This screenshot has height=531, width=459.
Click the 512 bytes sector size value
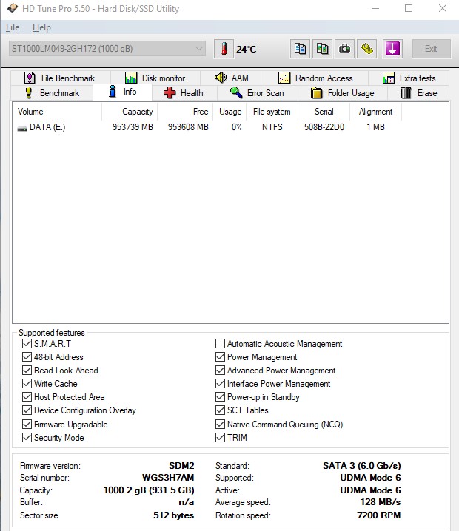pos(173,515)
